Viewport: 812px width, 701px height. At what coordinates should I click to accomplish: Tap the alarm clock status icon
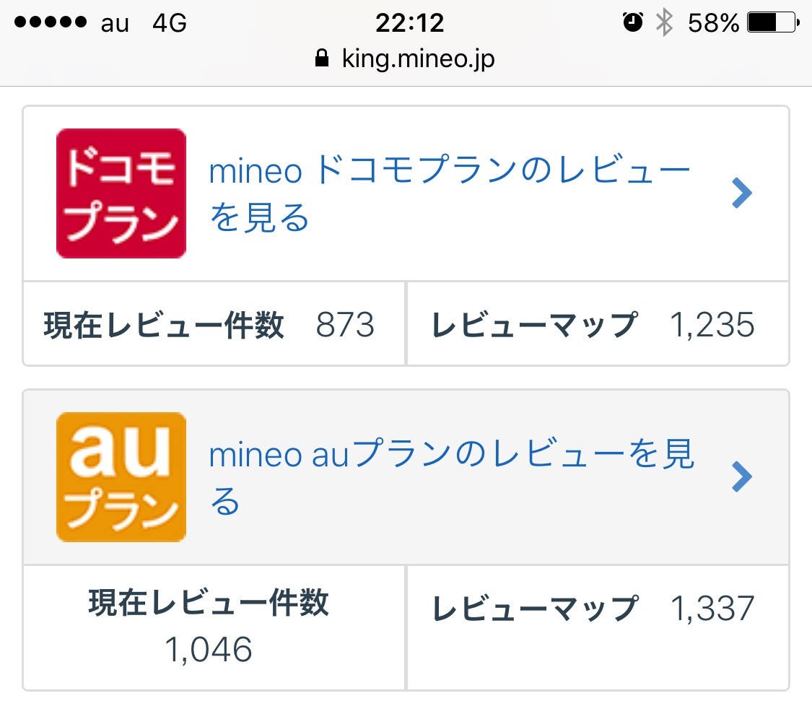click(x=633, y=23)
